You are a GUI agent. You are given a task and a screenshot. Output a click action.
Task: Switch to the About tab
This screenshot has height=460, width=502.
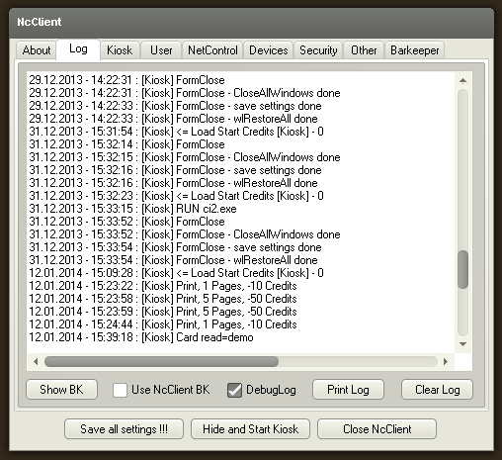point(37,50)
